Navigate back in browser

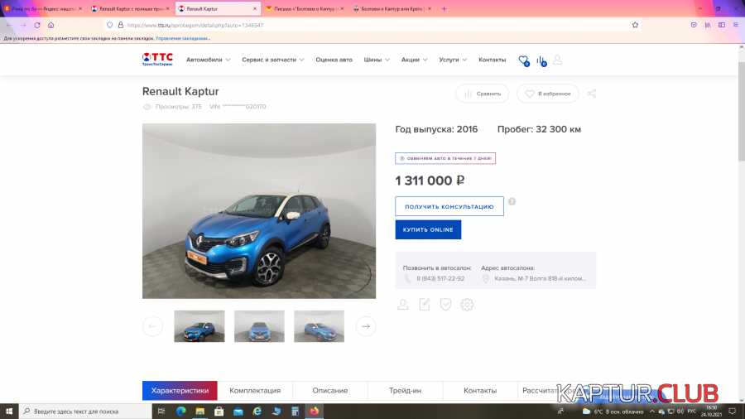(9, 25)
